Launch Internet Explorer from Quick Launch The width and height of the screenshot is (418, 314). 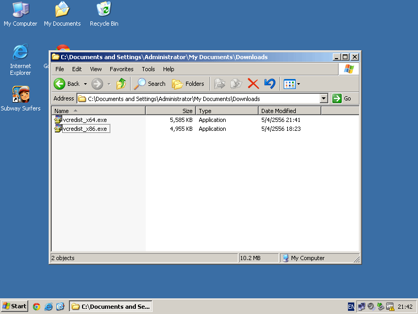(49, 307)
